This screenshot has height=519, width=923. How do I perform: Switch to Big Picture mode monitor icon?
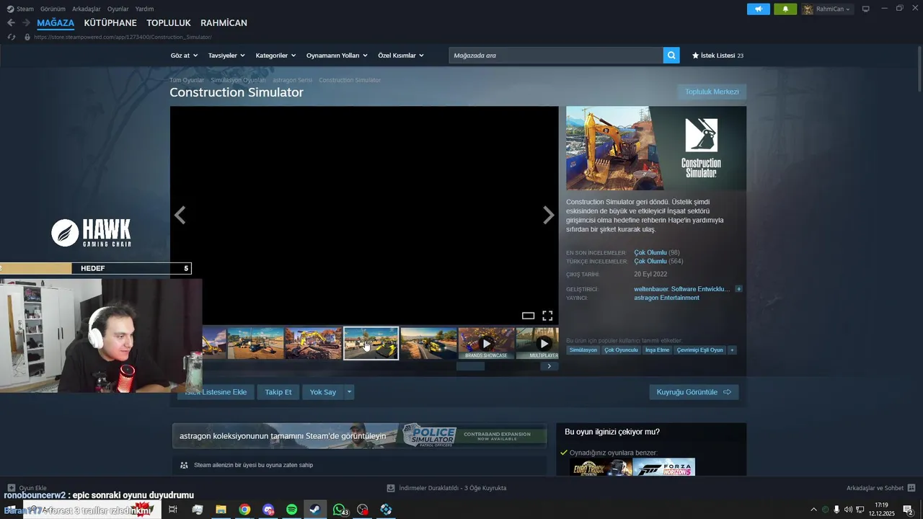point(866,9)
